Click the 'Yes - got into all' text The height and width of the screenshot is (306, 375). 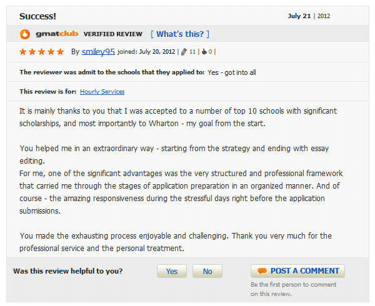232,72
